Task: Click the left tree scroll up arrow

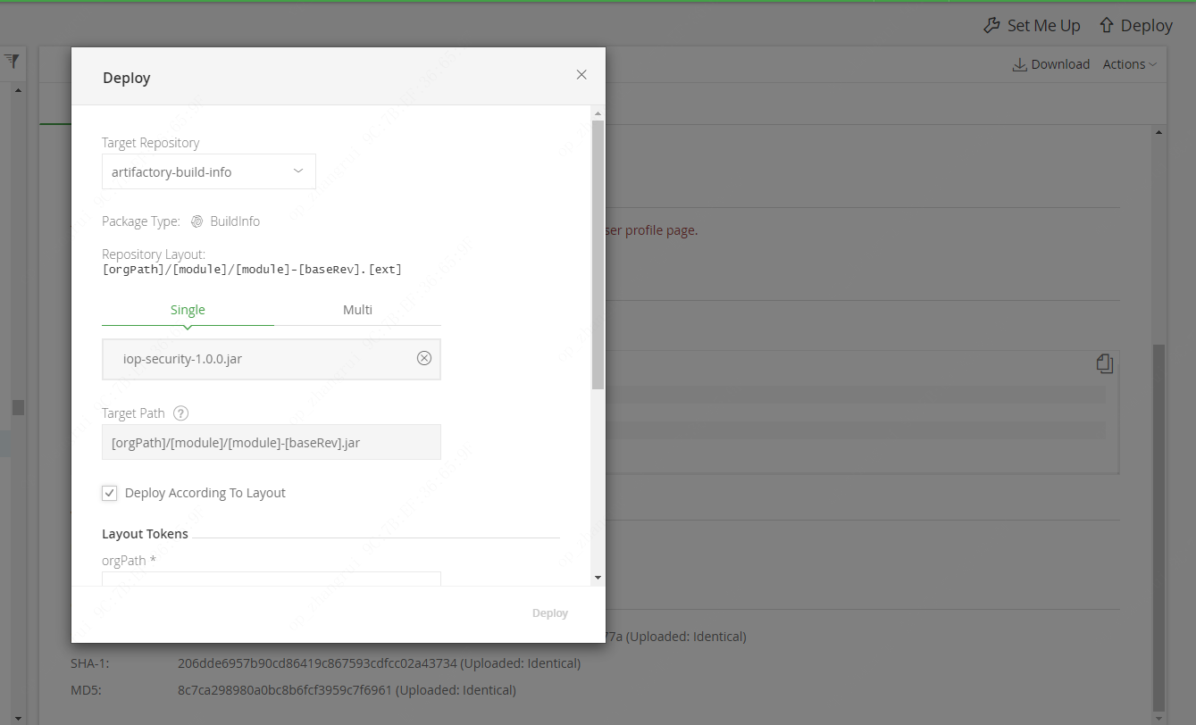Action: (x=18, y=90)
